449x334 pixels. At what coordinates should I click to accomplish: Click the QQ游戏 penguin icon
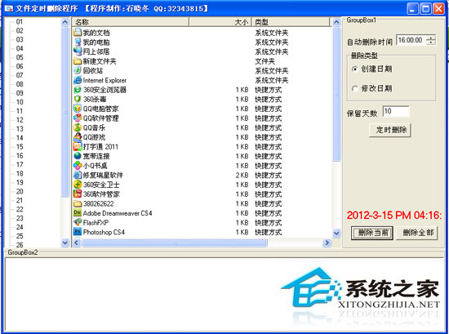point(78,137)
